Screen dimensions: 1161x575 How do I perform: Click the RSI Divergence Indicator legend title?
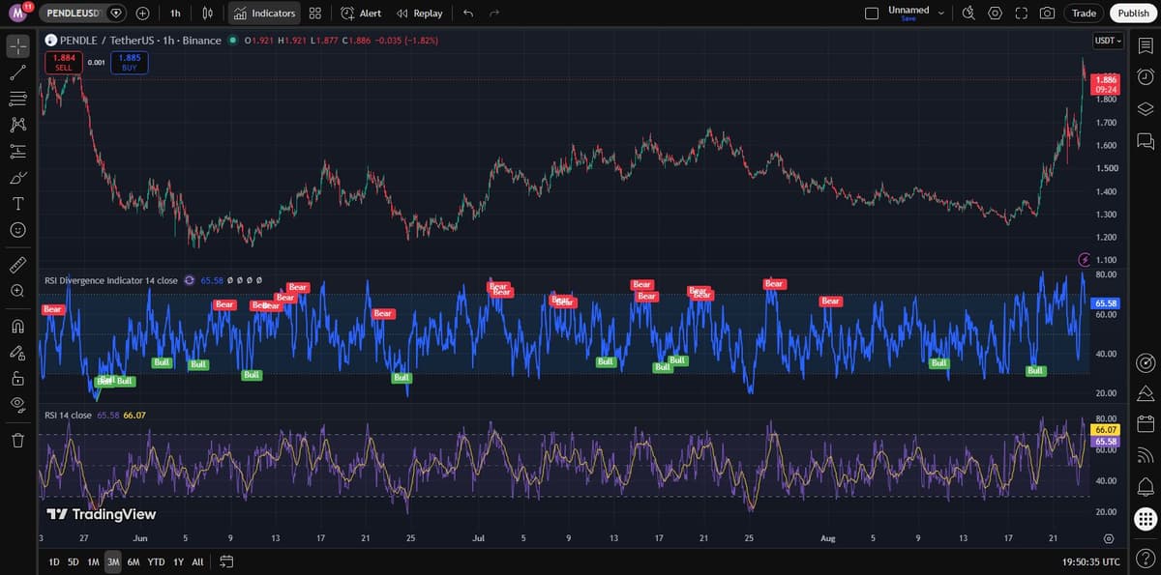[111, 280]
